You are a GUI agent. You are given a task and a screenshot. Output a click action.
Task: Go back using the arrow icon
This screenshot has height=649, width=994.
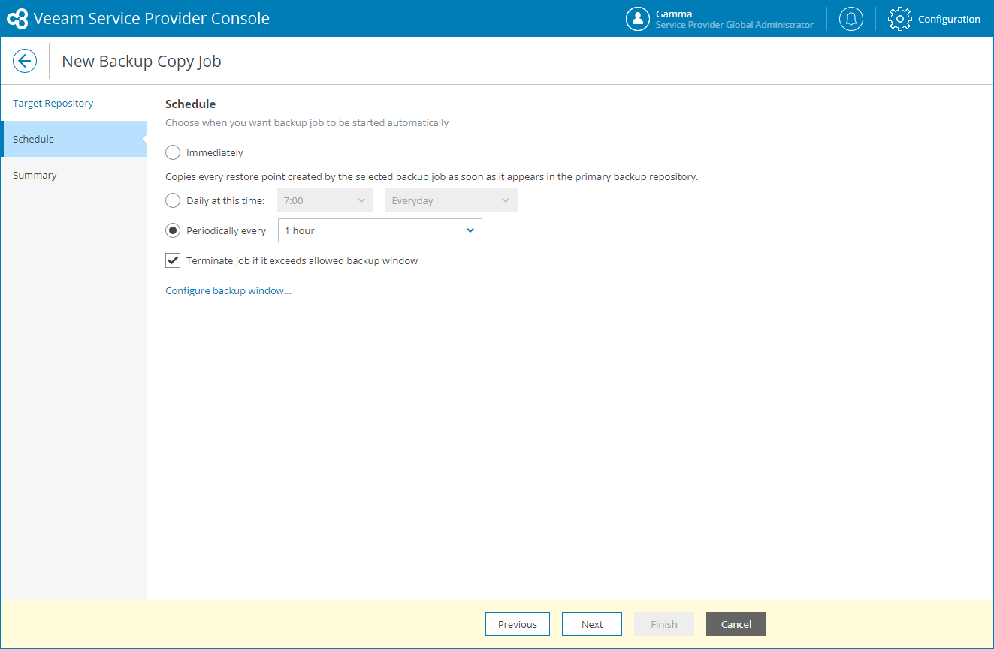pos(25,61)
